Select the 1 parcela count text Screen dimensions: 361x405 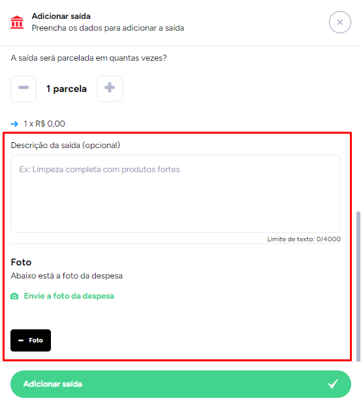pyautogui.click(x=67, y=89)
